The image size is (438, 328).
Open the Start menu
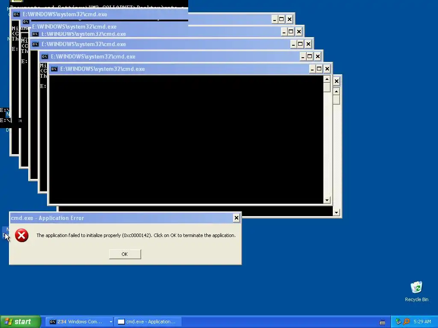click(x=20, y=322)
